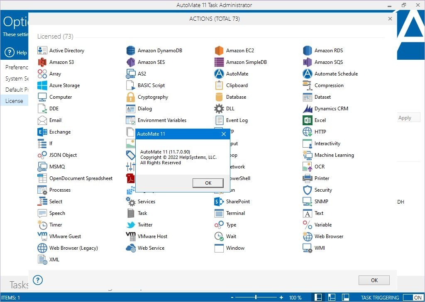Switch to third layout view in status bar
Image resolution: width=425 pixels, height=302 pixels.
pyautogui.click(x=345, y=297)
